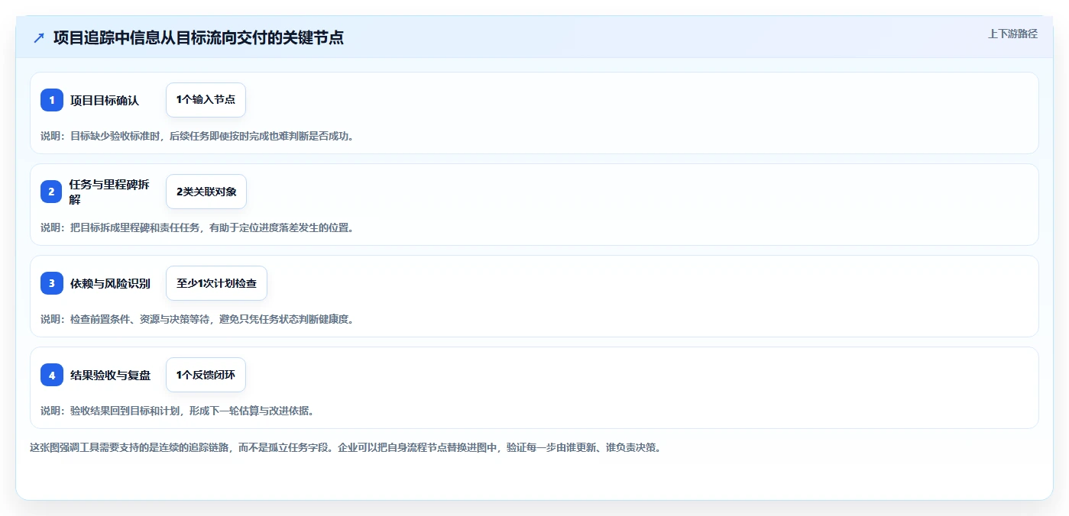The height and width of the screenshot is (516, 1069).
Task: Click the 项目目标确认 heading
Action: pyautogui.click(x=105, y=100)
